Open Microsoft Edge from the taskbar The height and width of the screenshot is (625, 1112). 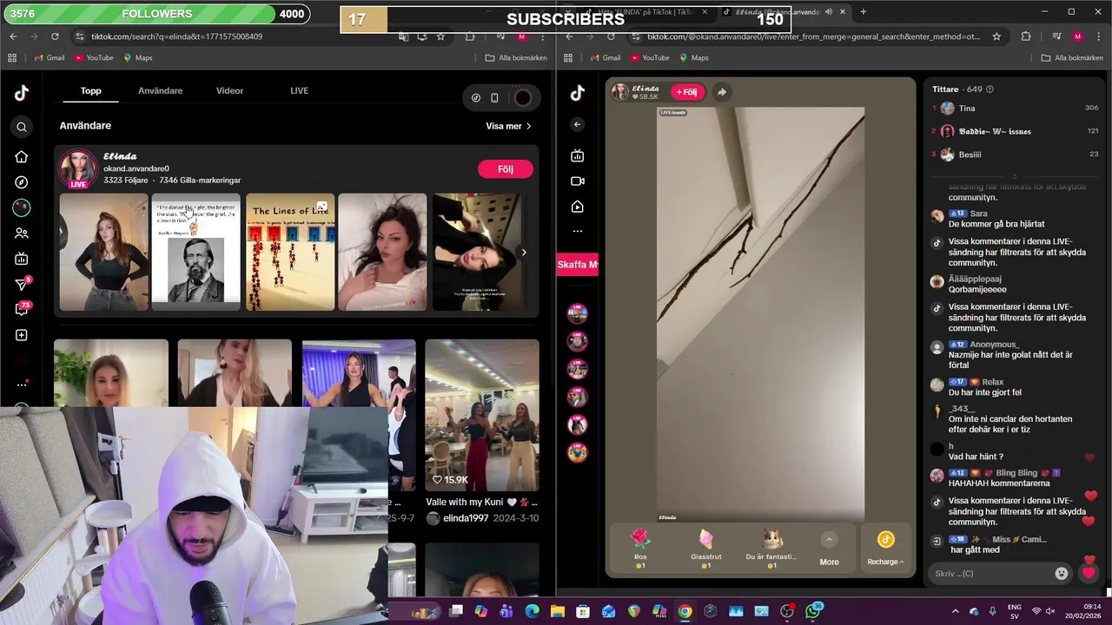(x=532, y=611)
